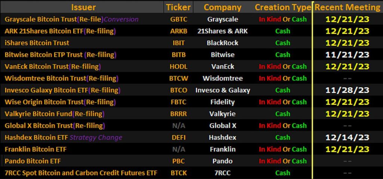
Task: Click the Invesco & Galaxy company cell
Action: pyautogui.click(x=223, y=90)
